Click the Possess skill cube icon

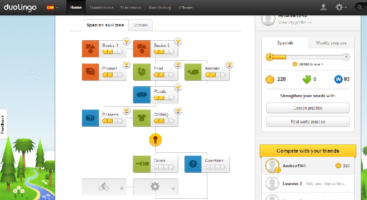[90, 118]
